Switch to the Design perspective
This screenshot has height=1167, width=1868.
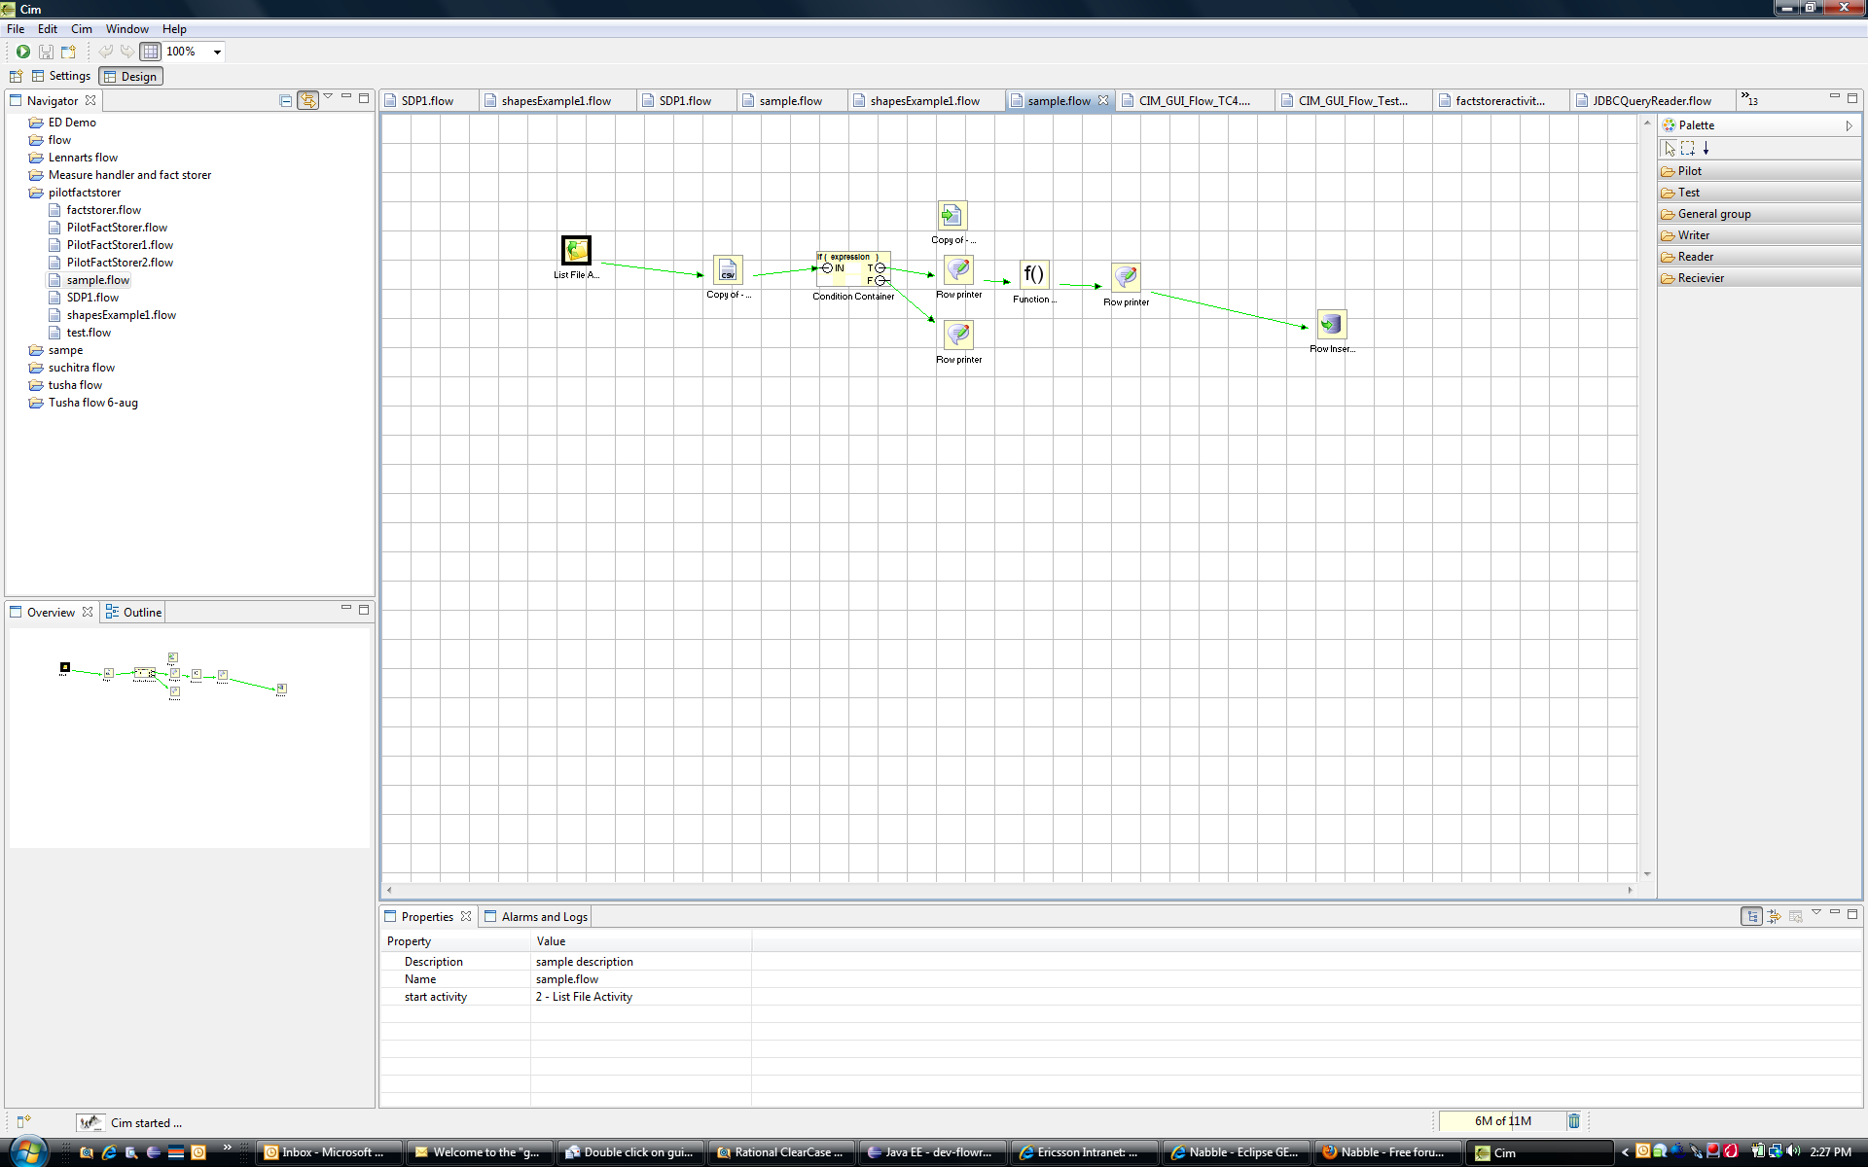coord(130,76)
